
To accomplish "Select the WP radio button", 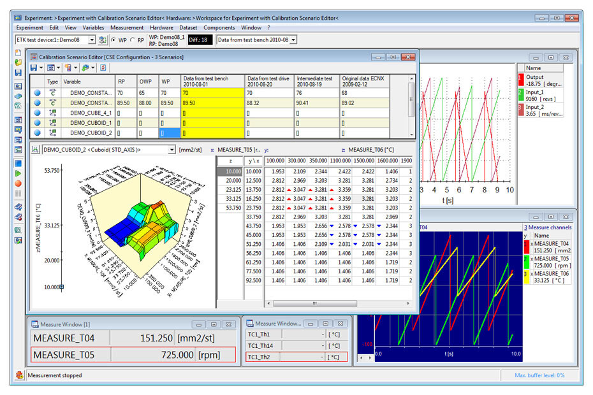I will point(113,39).
